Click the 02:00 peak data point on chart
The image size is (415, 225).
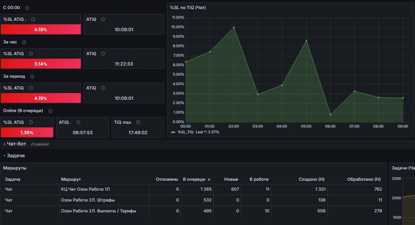pyautogui.click(x=234, y=28)
